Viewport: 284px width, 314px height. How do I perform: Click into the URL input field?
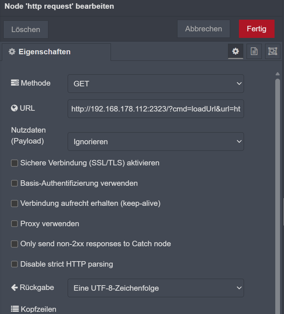point(156,109)
